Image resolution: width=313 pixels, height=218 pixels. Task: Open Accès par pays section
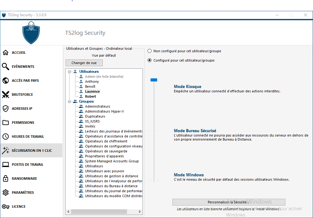pyautogui.click(x=31, y=81)
